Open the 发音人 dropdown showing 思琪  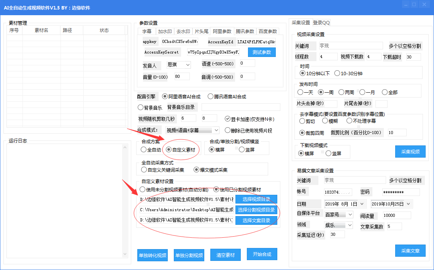[179, 65]
